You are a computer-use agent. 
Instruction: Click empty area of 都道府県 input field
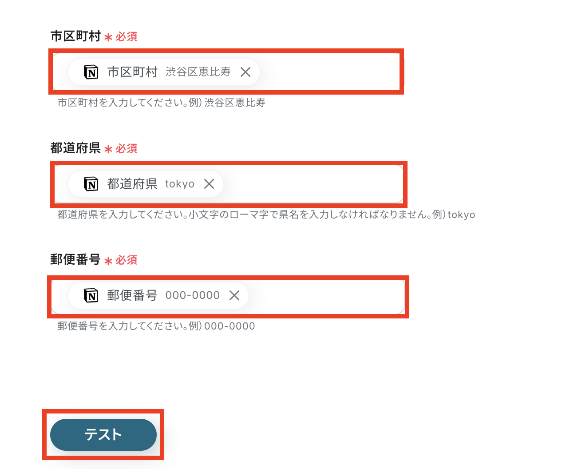[313, 184]
